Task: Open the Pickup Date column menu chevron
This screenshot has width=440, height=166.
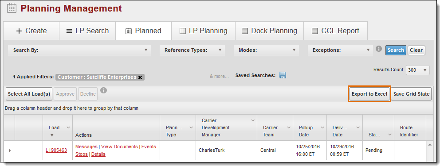Action: (x=322, y=127)
